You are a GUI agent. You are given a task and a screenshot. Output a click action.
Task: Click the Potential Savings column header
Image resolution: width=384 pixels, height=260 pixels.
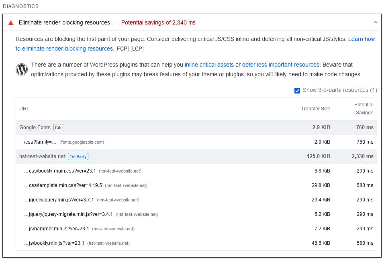(x=364, y=109)
